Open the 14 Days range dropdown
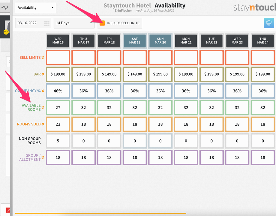Image resolution: width=276 pixels, height=216 pixels. [x=74, y=23]
